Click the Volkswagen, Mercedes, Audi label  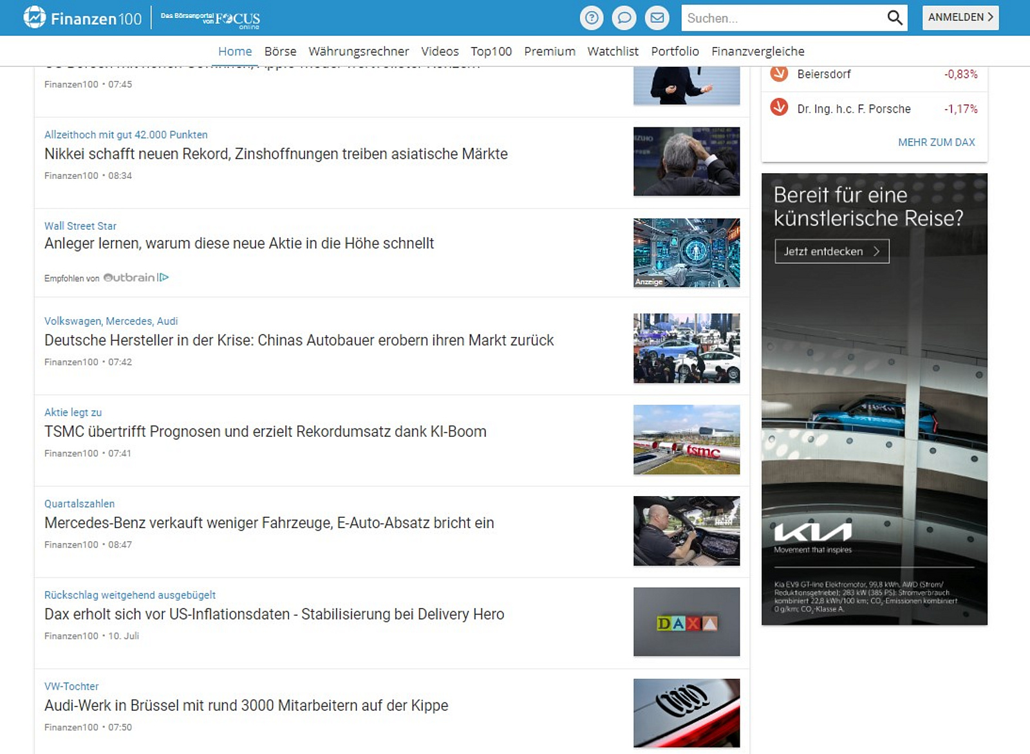point(111,321)
